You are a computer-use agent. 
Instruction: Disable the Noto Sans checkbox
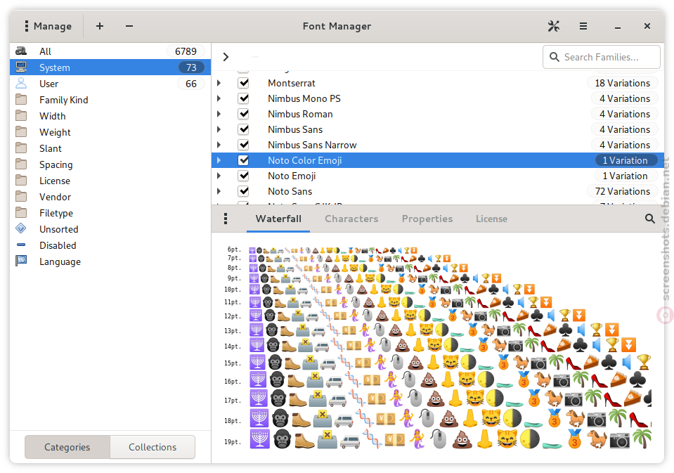click(x=244, y=191)
